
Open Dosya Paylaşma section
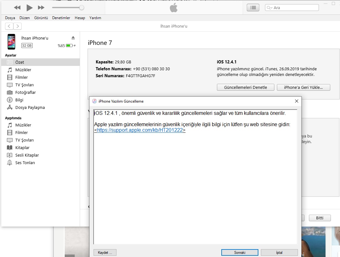point(40,108)
